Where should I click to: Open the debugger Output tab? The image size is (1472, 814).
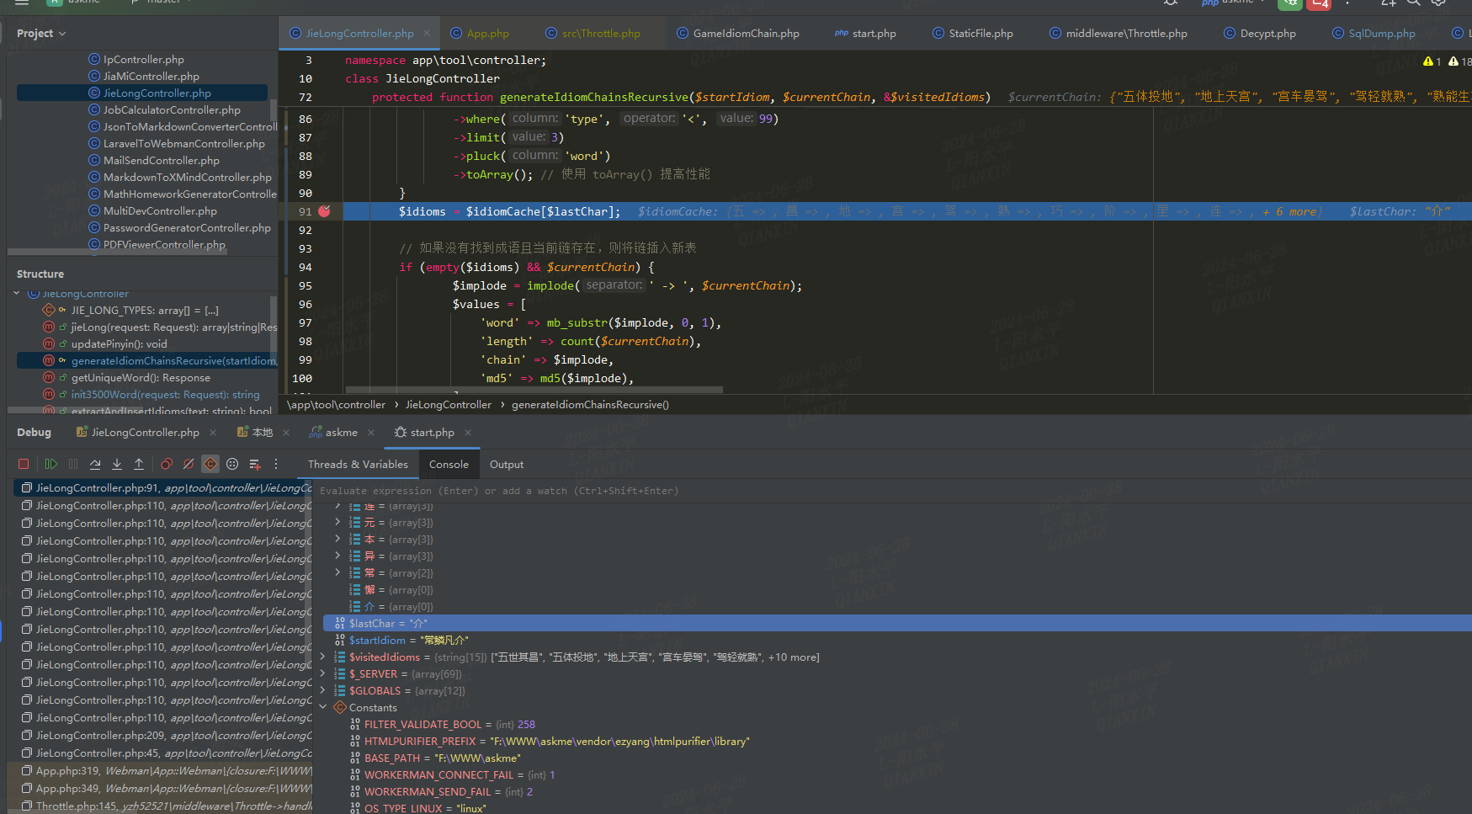pyautogui.click(x=507, y=465)
